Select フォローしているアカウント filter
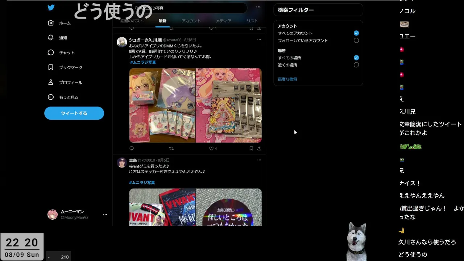The width and height of the screenshot is (464, 261). tap(356, 41)
